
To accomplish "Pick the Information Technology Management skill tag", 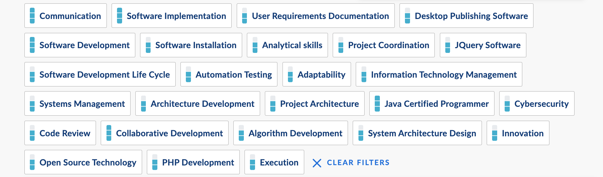I will pyautogui.click(x=444, y=75).
